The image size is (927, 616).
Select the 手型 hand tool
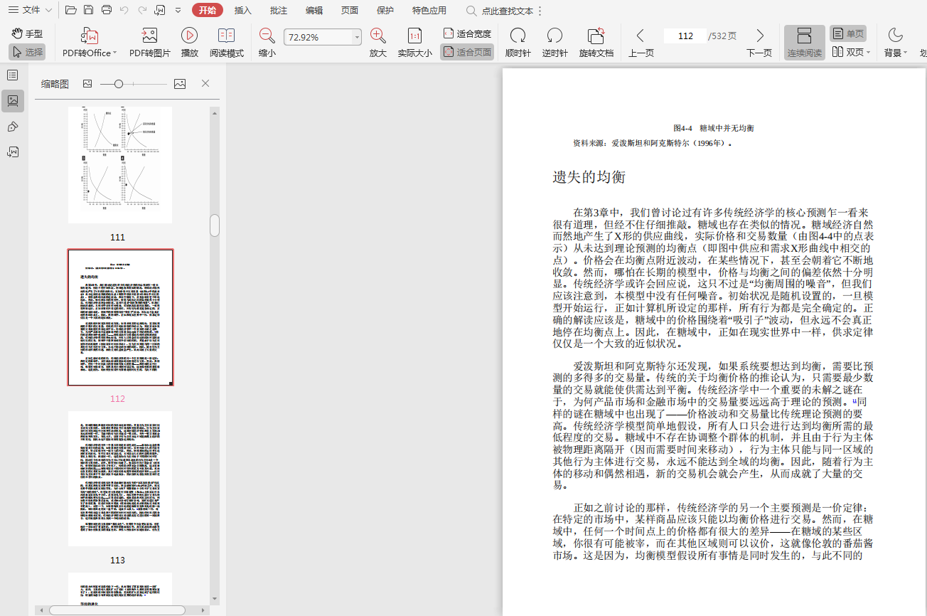(27, 33)
